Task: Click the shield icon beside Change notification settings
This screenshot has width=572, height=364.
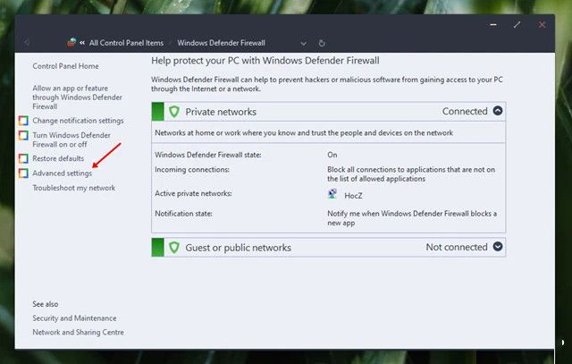Action: click(x=23, y=121)
